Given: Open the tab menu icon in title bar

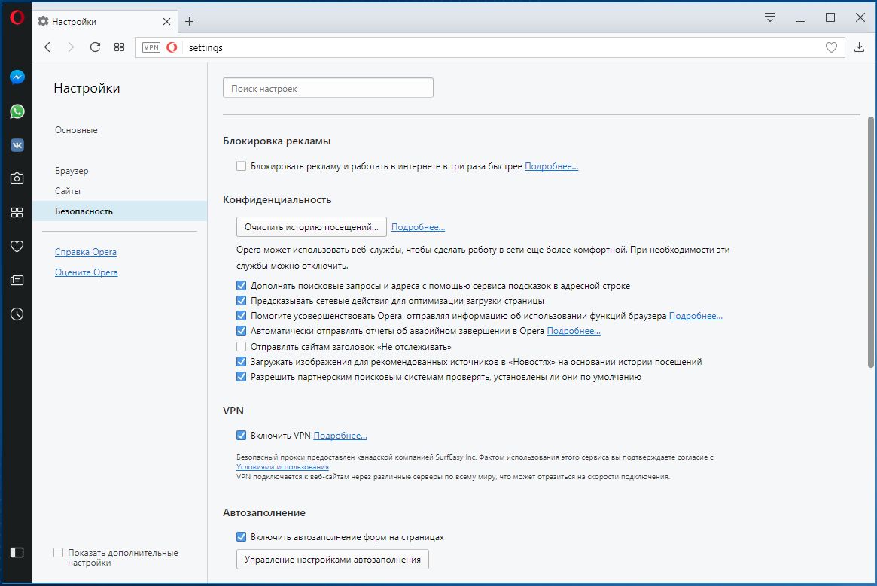Looking at the screenshot, I should (x=769, y=17).
